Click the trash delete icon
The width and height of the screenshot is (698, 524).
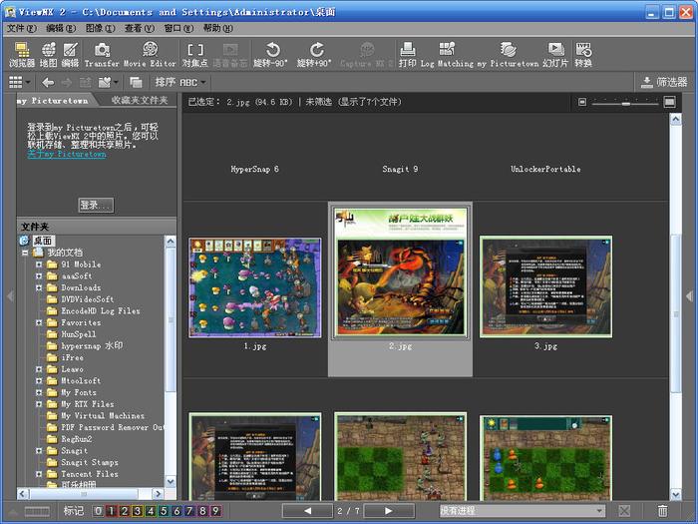(662, 511)
